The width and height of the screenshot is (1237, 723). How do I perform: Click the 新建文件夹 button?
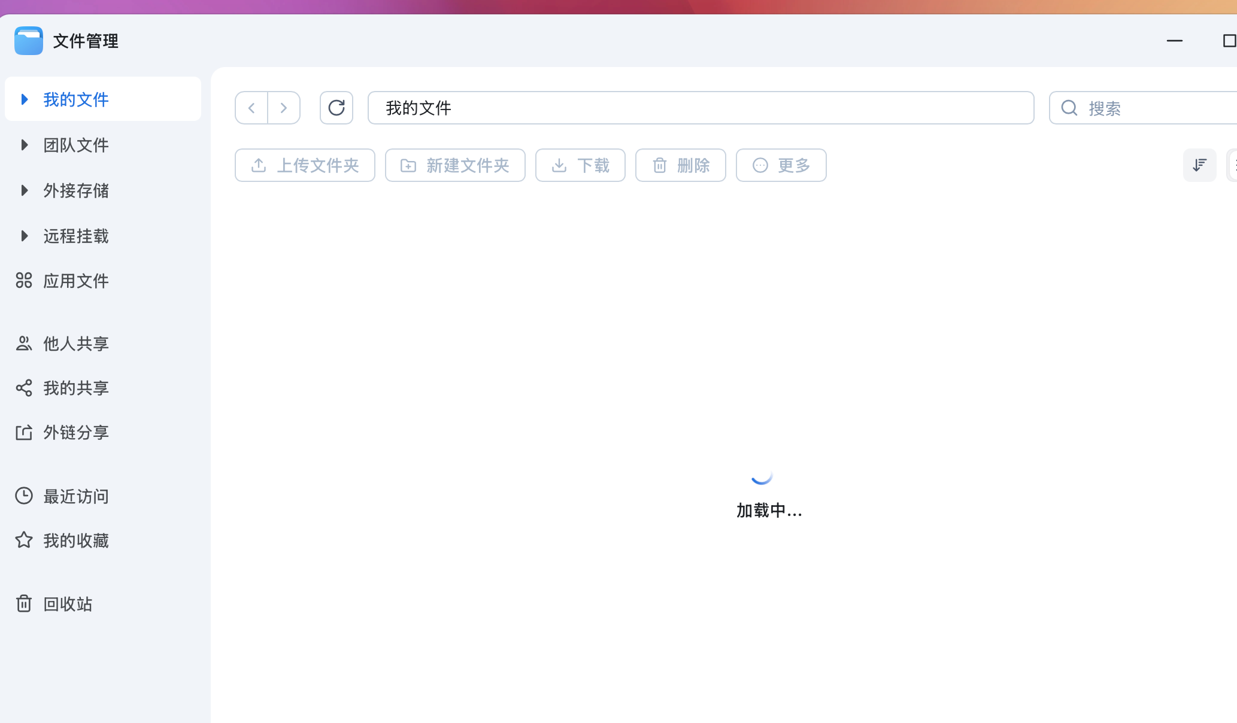coord(455,165)
